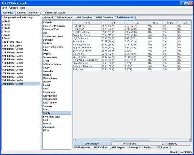Viewport: 194px width, 155px height.
Task: Click the Judgment ability row
Action: (132, 69)
